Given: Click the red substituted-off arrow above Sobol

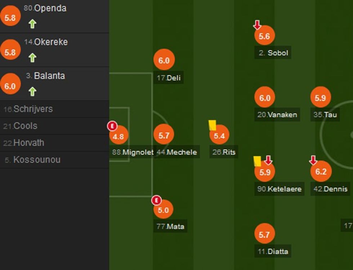Looking at the screenshot, I should [257, 25].
